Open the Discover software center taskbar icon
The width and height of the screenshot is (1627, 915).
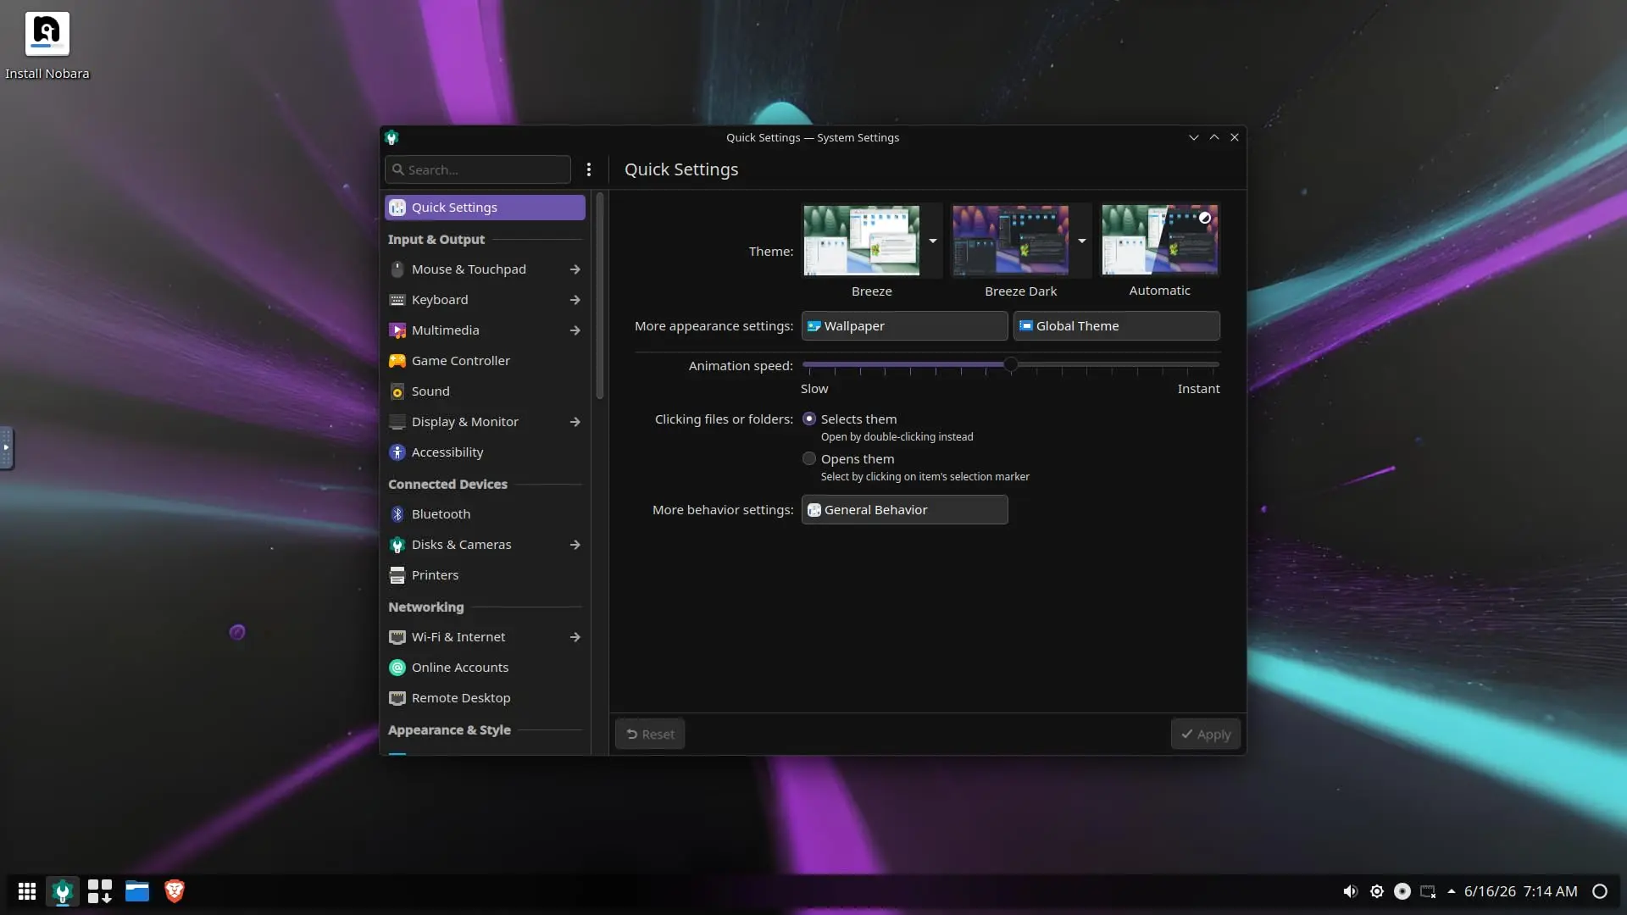(x=100, y=891)
